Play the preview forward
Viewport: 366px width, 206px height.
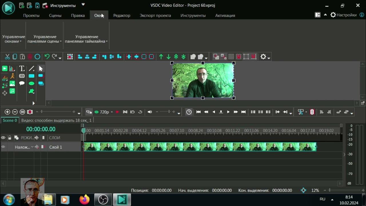[228, 112]
